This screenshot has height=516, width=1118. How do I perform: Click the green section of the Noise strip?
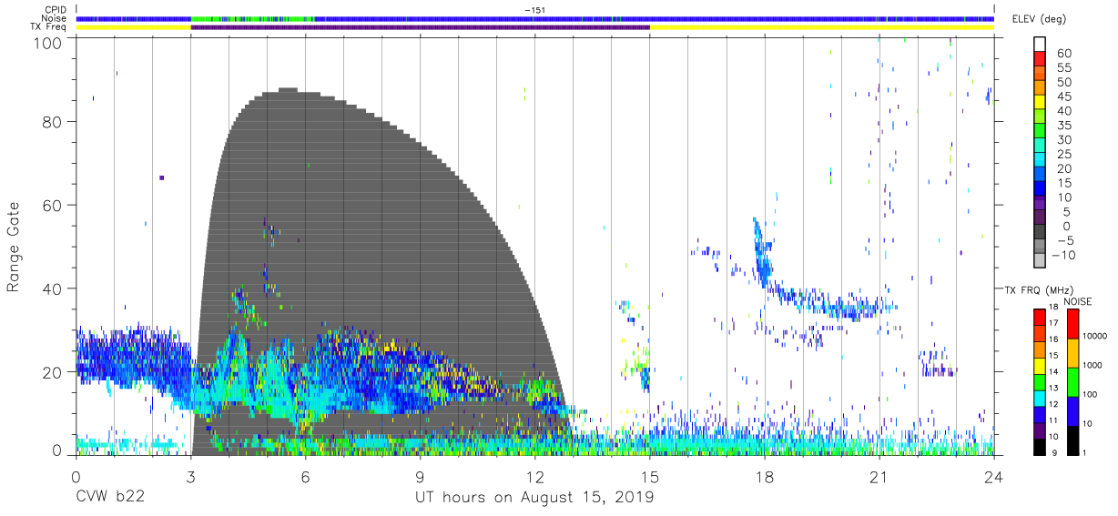tap(252, 18)
